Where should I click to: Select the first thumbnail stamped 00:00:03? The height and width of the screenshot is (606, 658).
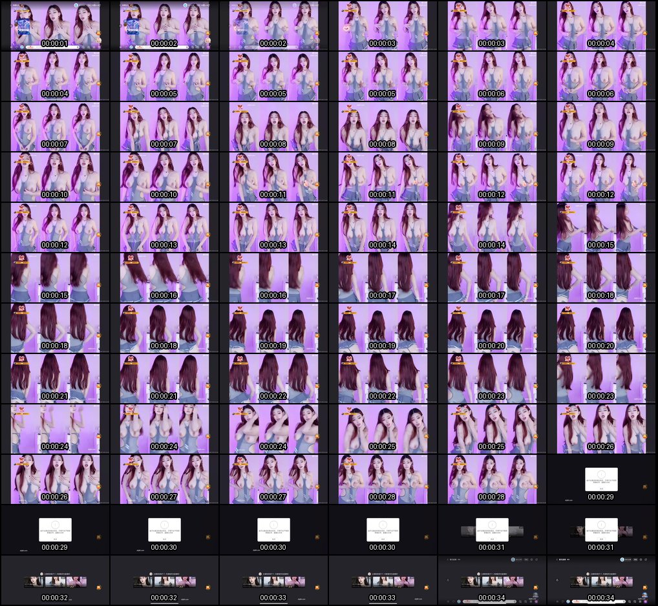click(383, 26)
